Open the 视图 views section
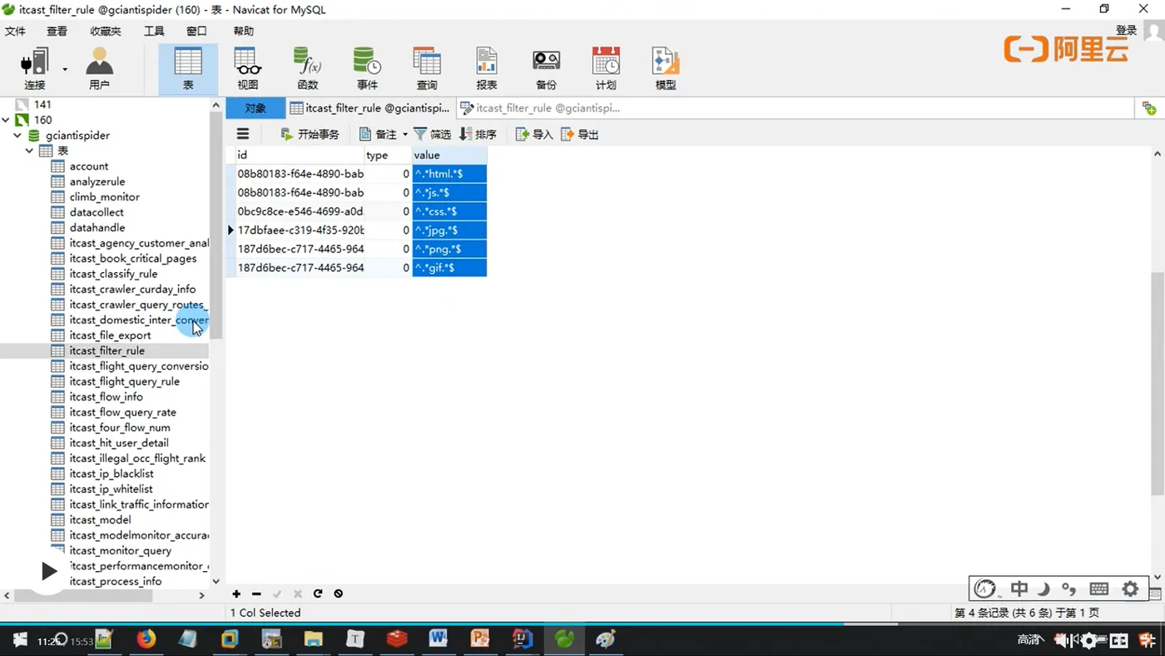1165x656 pixels. pos(248,69)
